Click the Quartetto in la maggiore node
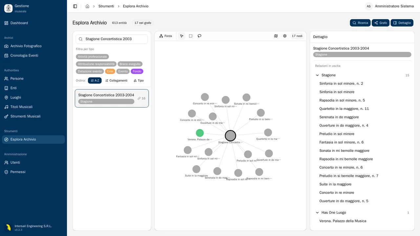 click(268, 132)
